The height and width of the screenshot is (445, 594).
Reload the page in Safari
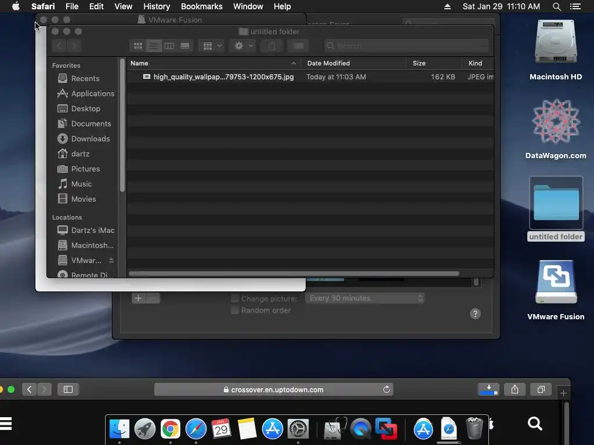(x=386, y=389)
